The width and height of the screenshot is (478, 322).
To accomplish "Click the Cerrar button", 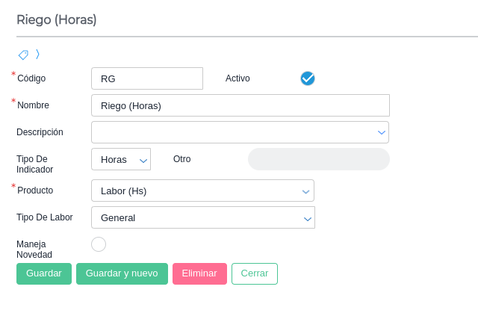I will (x=255, y=273).
